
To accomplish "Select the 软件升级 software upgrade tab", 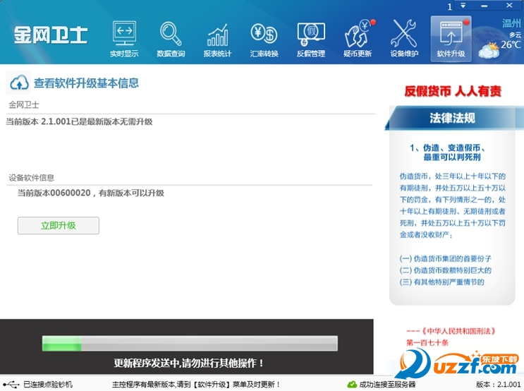I will click(451, 39).
